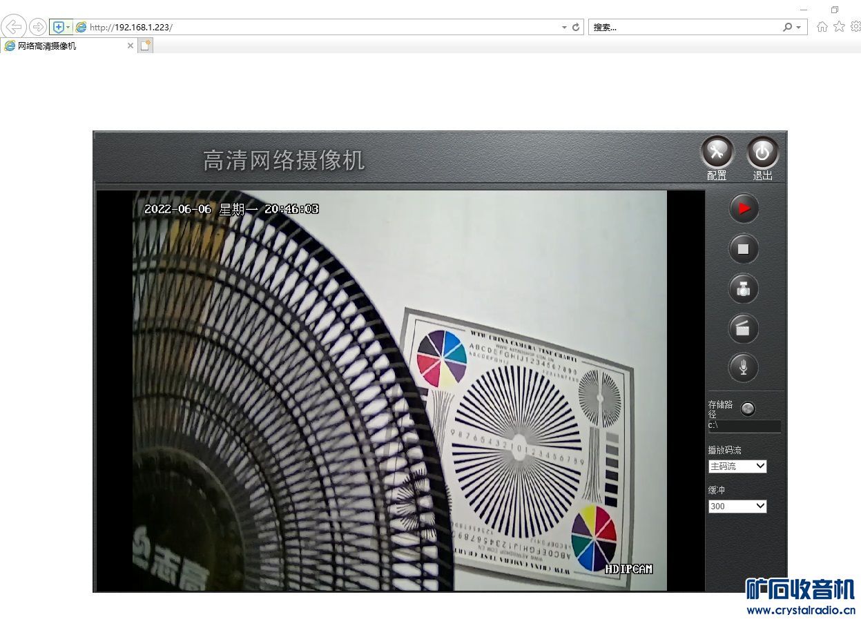Open the 300 buffer dropdown
861x619 pixels.
737,507
